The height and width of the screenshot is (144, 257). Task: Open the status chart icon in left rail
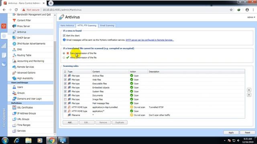pyautogui.click(x=4, y=46)
